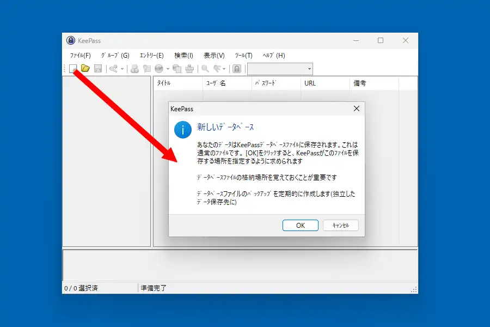Image resolution: width=490 pixels, height=327 pixels.
Task: Click the 0 / 0 選択済 status text
Action: point(81,288)
